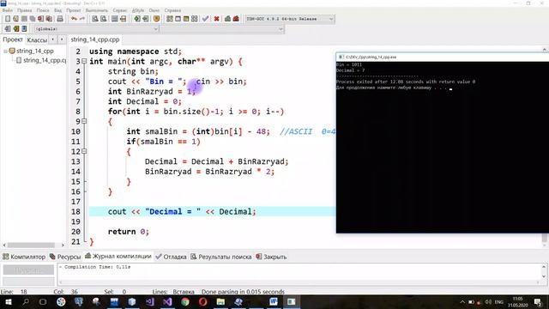The width and height of the screenshot is (549, 309).
Task: Click the New file toolbar icon
Action: click(x=8, y=19)
